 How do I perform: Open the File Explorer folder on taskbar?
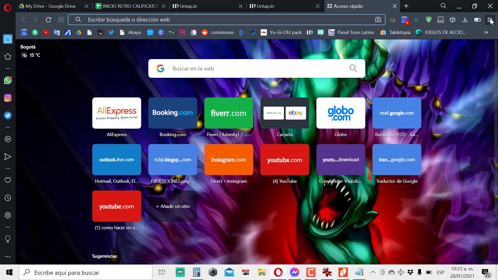point(262,273)
